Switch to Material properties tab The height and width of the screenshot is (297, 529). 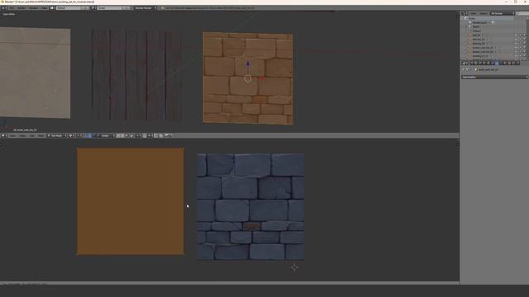(x=505, y=64)
